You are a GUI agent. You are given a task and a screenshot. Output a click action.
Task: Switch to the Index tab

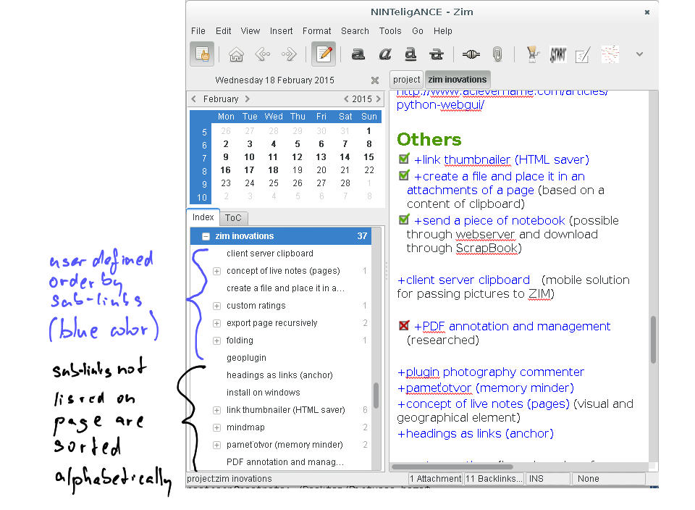click(203, 217)
